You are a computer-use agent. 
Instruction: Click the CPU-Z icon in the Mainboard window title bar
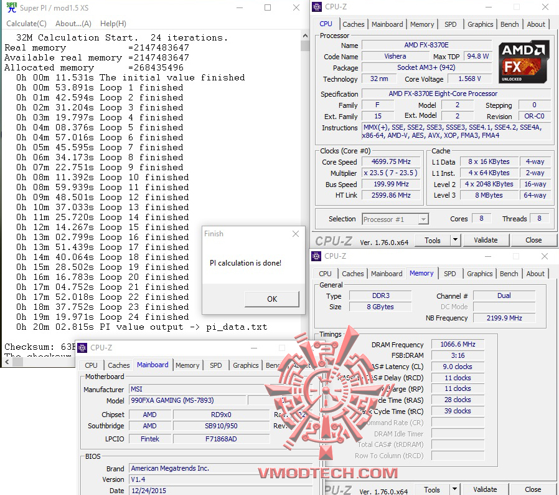(x=82, y=347)
